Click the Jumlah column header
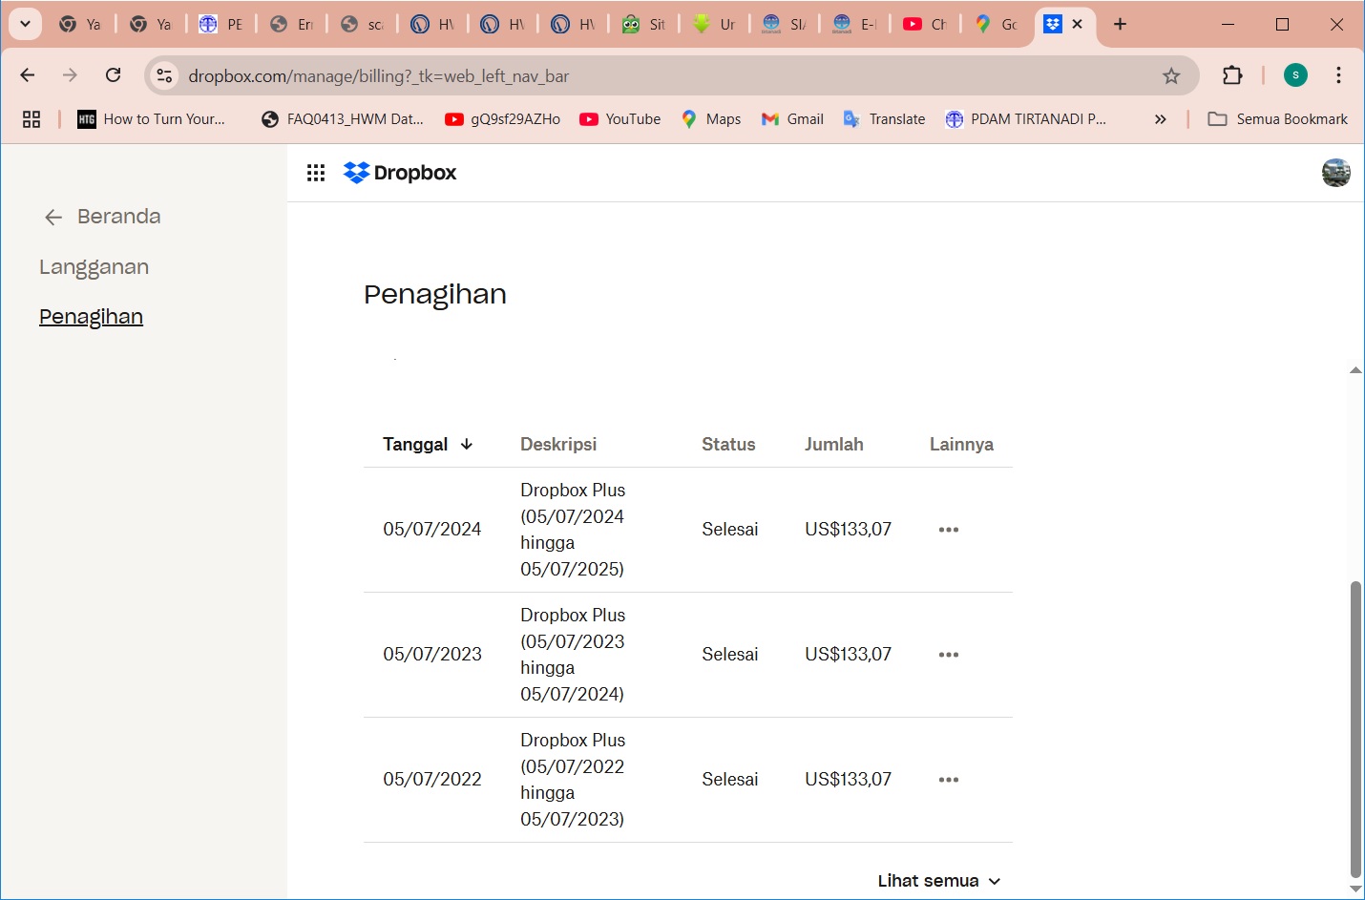The image size is (1365, 900). 833,444
